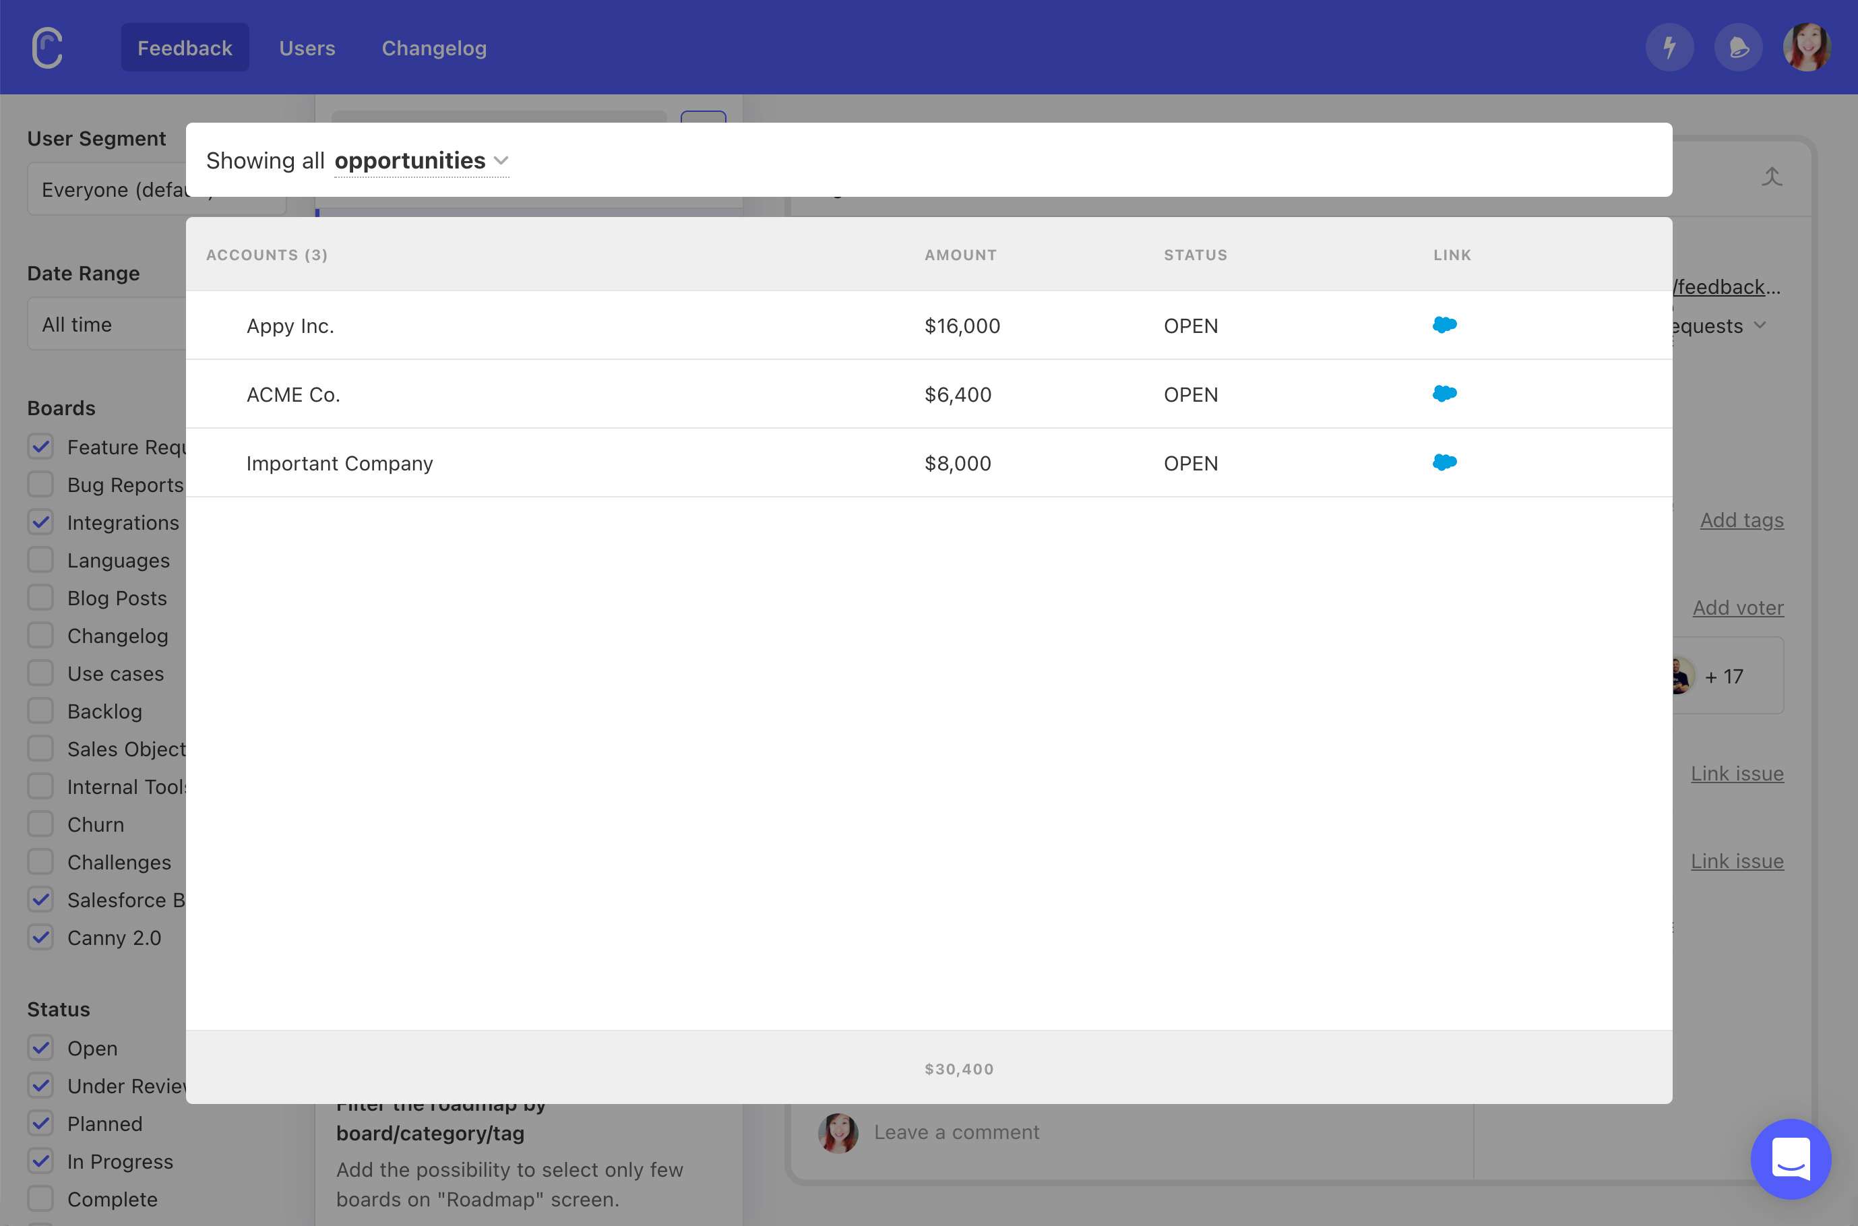
Task: Open the /feedback... URL link
Action: 1727,287
